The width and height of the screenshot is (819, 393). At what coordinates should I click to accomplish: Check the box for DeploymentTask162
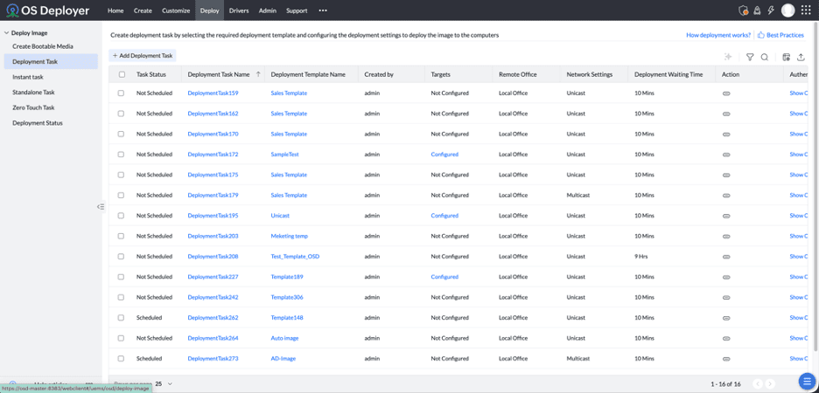pyautogui.click(x=121, y=114)
